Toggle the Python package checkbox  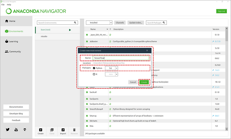pos(94,68)
